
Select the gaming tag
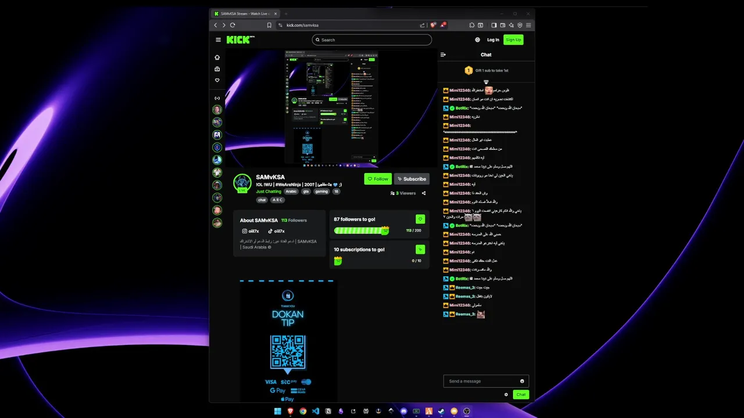pyautogui.click(x=321, y=192)
